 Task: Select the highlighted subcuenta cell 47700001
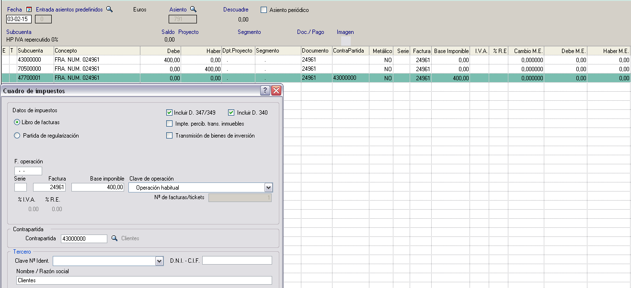pyautogui.click(x=35, y=78)
